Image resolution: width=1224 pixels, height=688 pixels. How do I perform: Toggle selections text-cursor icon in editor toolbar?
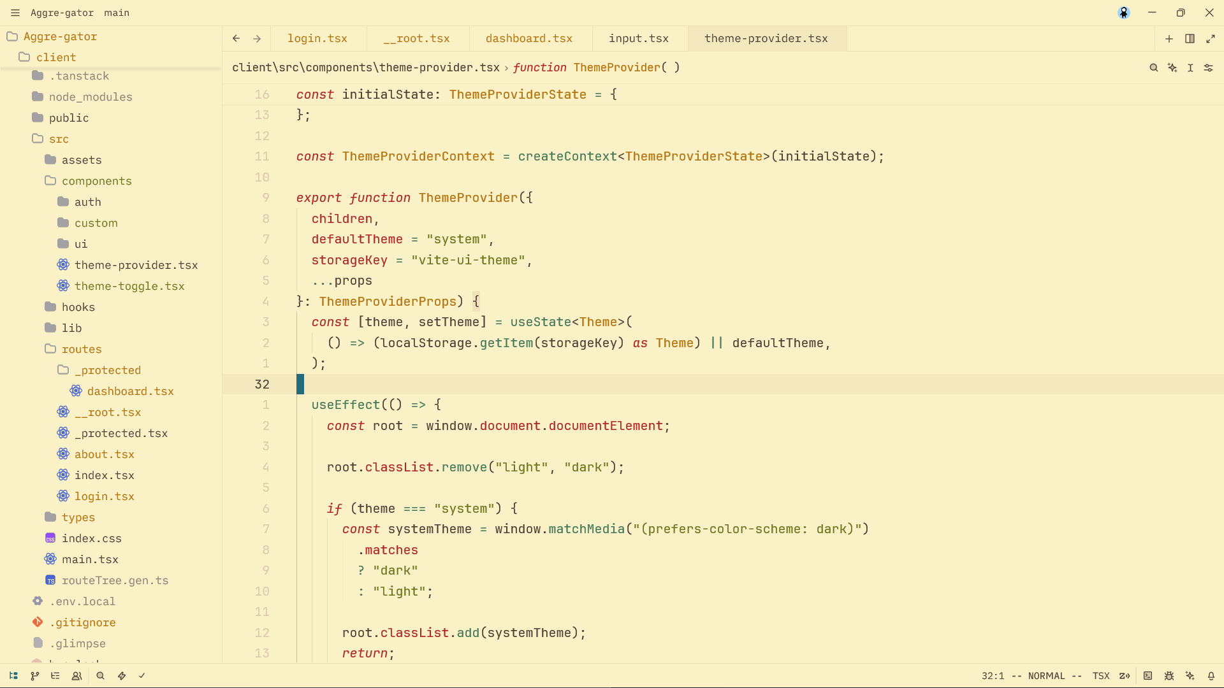coord(1190,68)
